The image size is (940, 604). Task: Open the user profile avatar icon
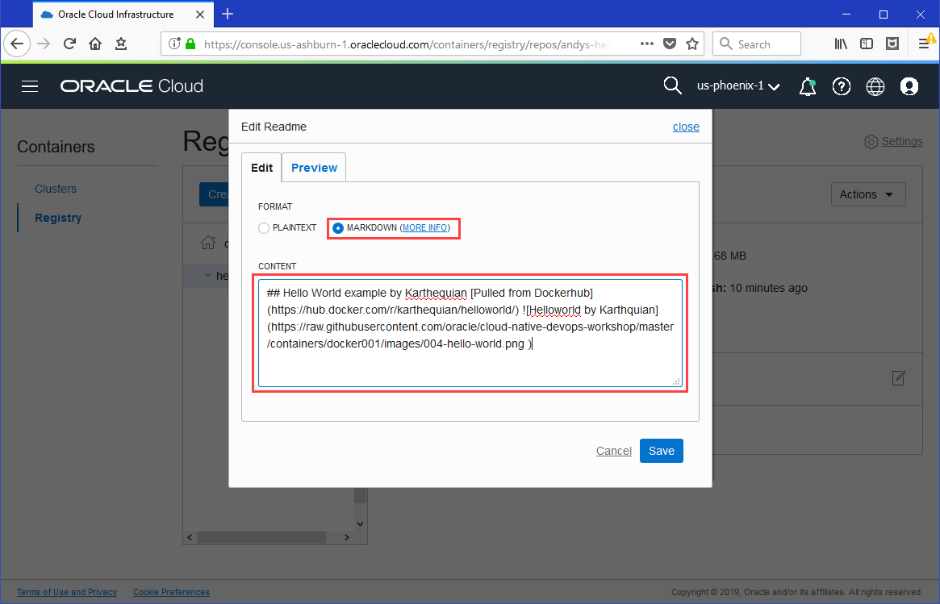tap(909, 87)
